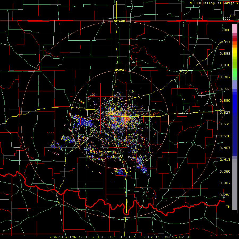Click the 0.360 color scale value
Viewport: 239px width, 239px height.
(225, 172)
